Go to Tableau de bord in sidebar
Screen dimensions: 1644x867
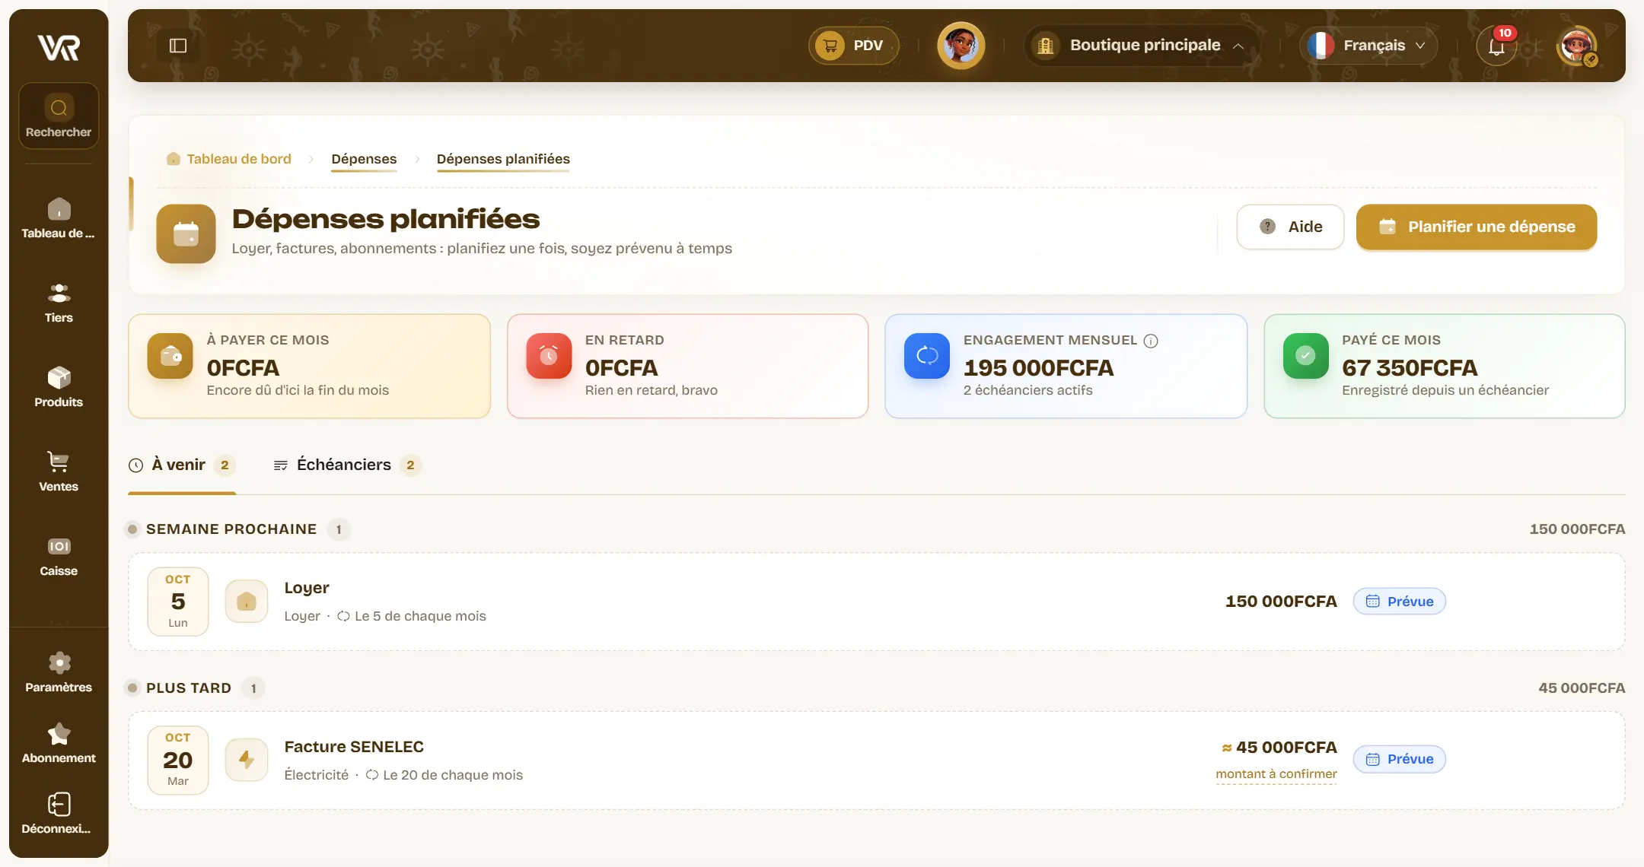(59, 218)
